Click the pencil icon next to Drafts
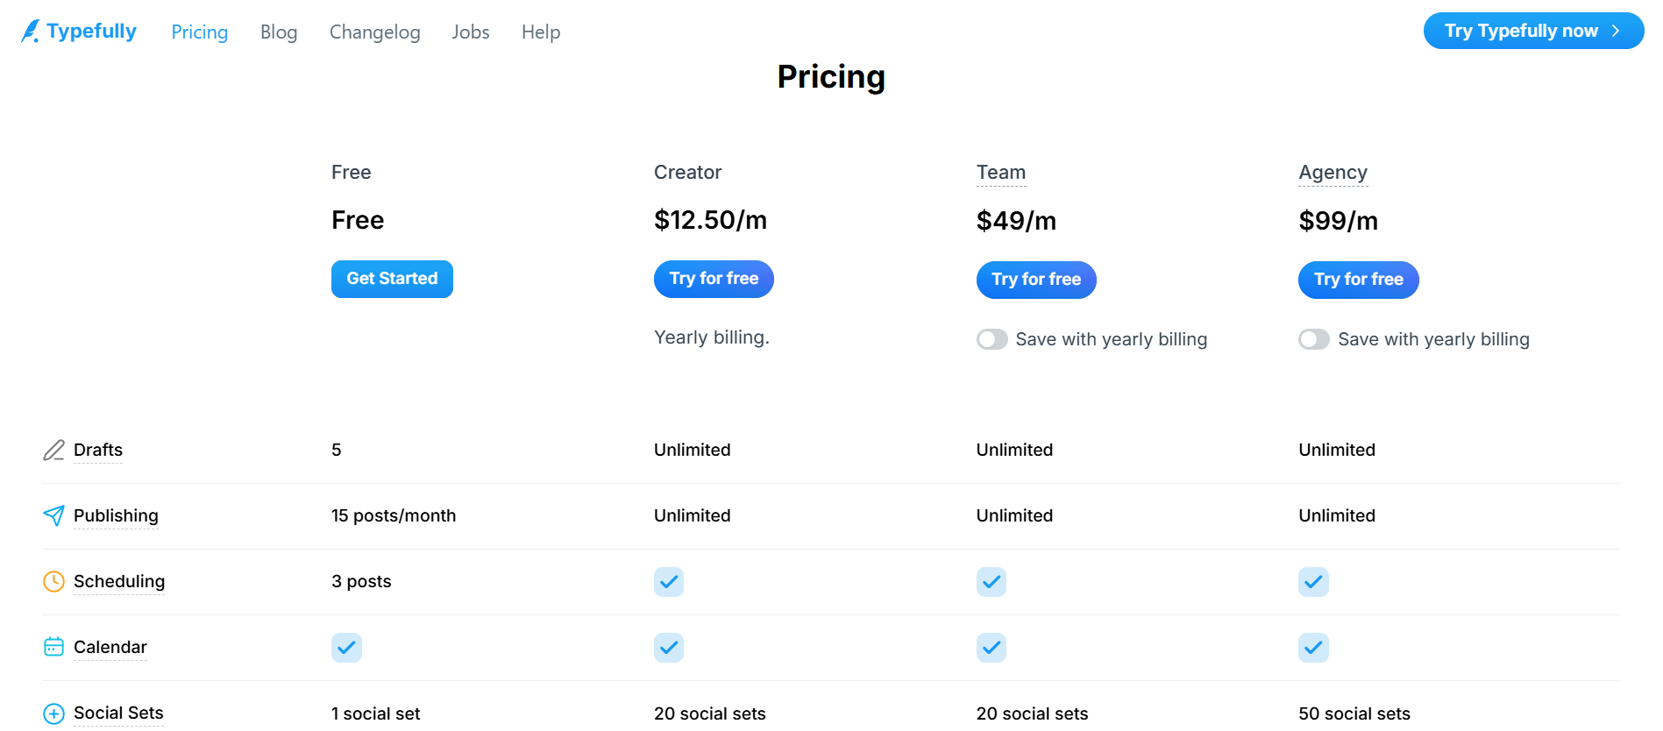Viewport: 1663px width, 731px height. (x=53, y=449)
